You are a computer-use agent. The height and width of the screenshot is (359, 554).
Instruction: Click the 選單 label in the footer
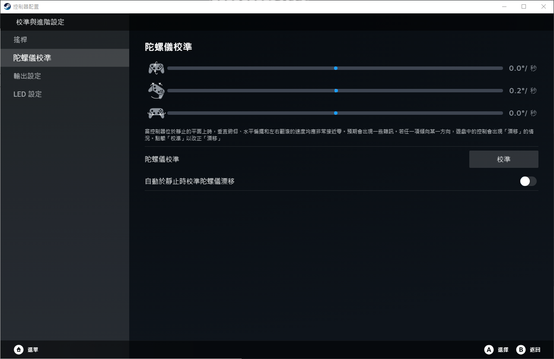click(33, 350)
